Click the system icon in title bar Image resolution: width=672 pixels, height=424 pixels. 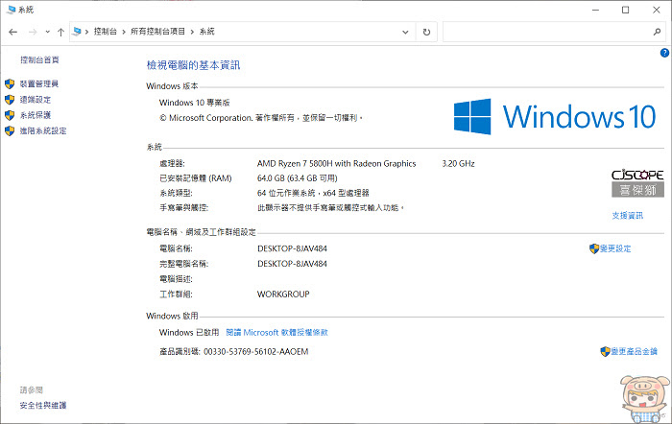(12, 10)
